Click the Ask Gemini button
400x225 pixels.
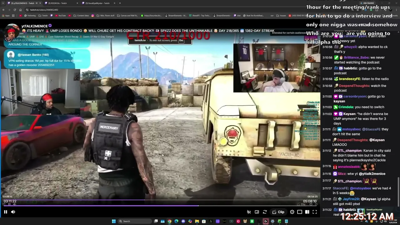click(x=367, y=3)
